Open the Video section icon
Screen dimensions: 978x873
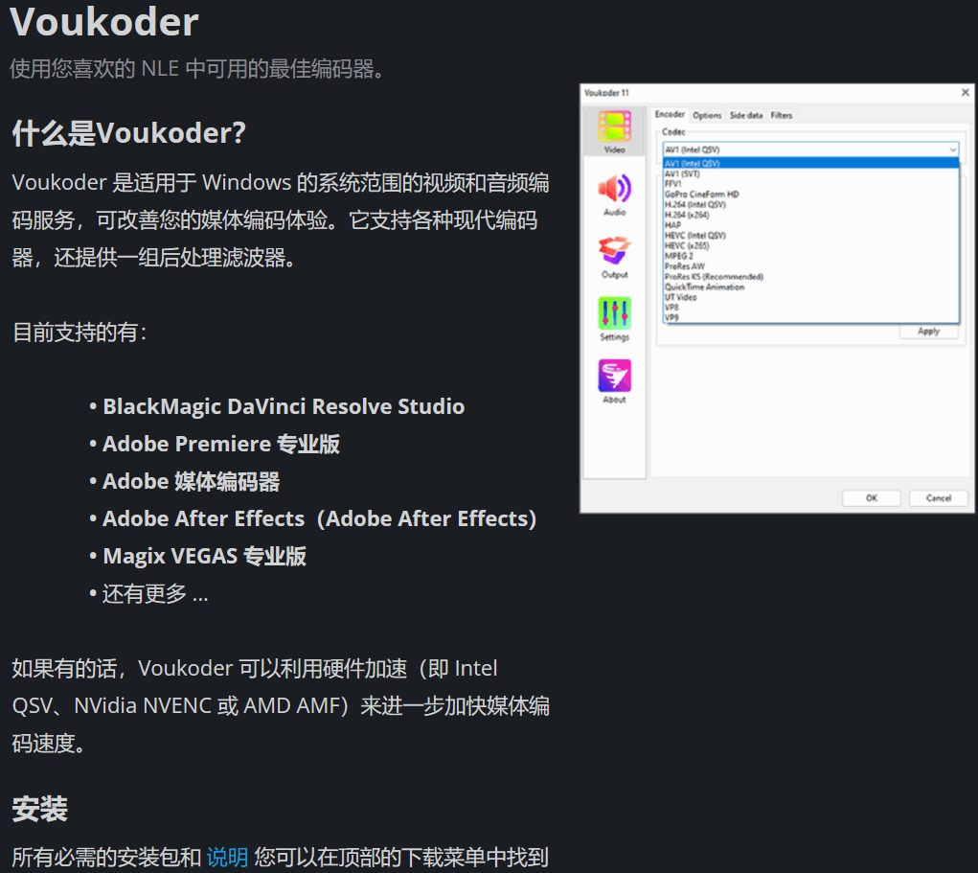pos(614,127)
